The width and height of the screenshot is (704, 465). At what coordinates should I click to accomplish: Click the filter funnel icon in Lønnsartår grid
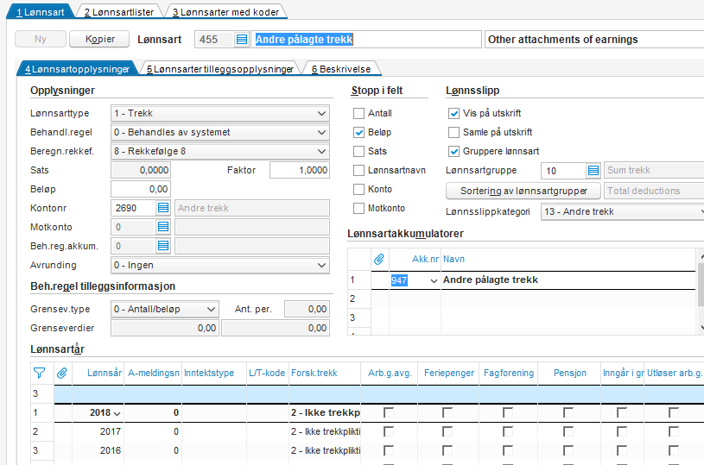[x=38, y=373]
